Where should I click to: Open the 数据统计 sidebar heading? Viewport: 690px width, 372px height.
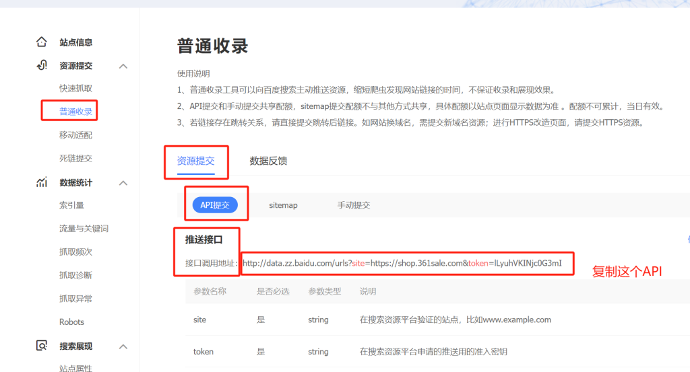(x=75, y=183)
